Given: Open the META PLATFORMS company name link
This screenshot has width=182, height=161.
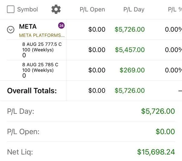Looking at the screenshot, I should point(42,35).
